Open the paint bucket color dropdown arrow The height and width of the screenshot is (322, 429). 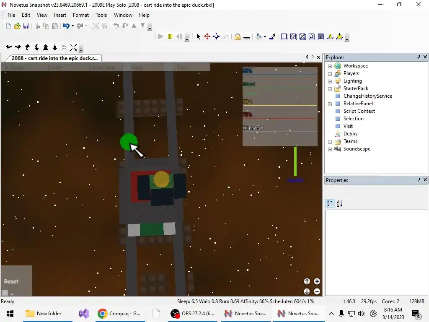point(265,37)
